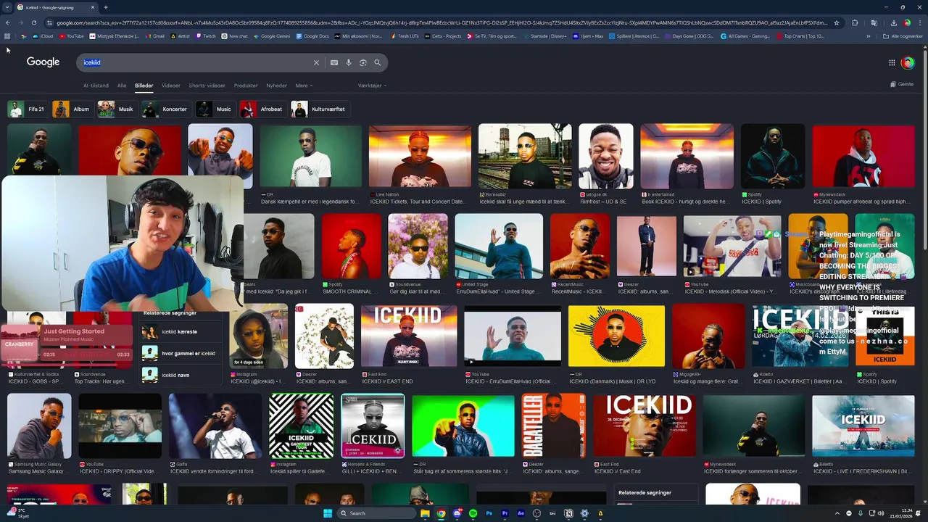The height and width of the screenshot is (522, 928).
Task: Open the DR LYD yellow background thumbnail
Action: point(616,336)
